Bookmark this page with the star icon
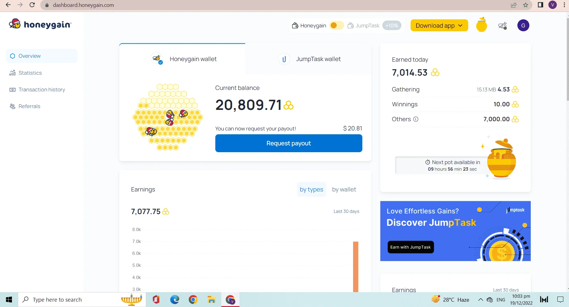Image resolution: width=569 pixels, height=307 pixels. click(x=525, y=5)
